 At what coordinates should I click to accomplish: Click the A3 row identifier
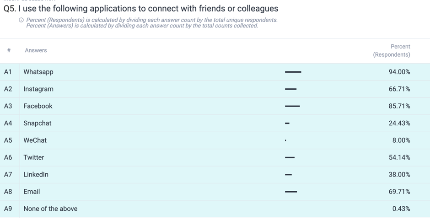coord(8,106)
